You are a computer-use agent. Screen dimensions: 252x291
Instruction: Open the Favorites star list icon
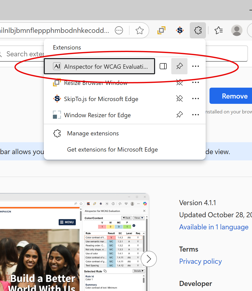[x=219, y=31]
